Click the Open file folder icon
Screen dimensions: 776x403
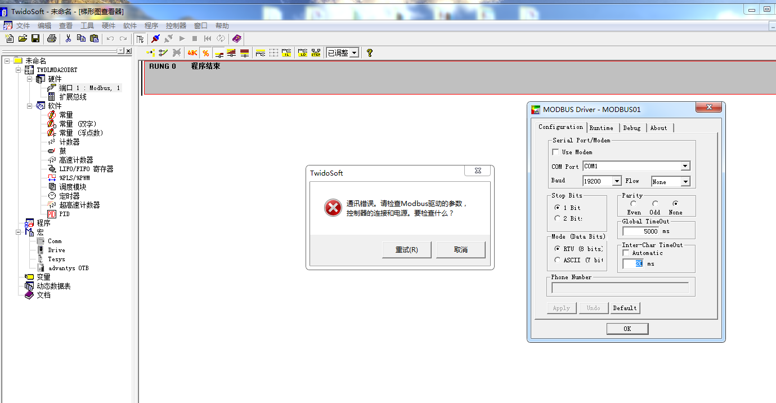pos(23,38)
